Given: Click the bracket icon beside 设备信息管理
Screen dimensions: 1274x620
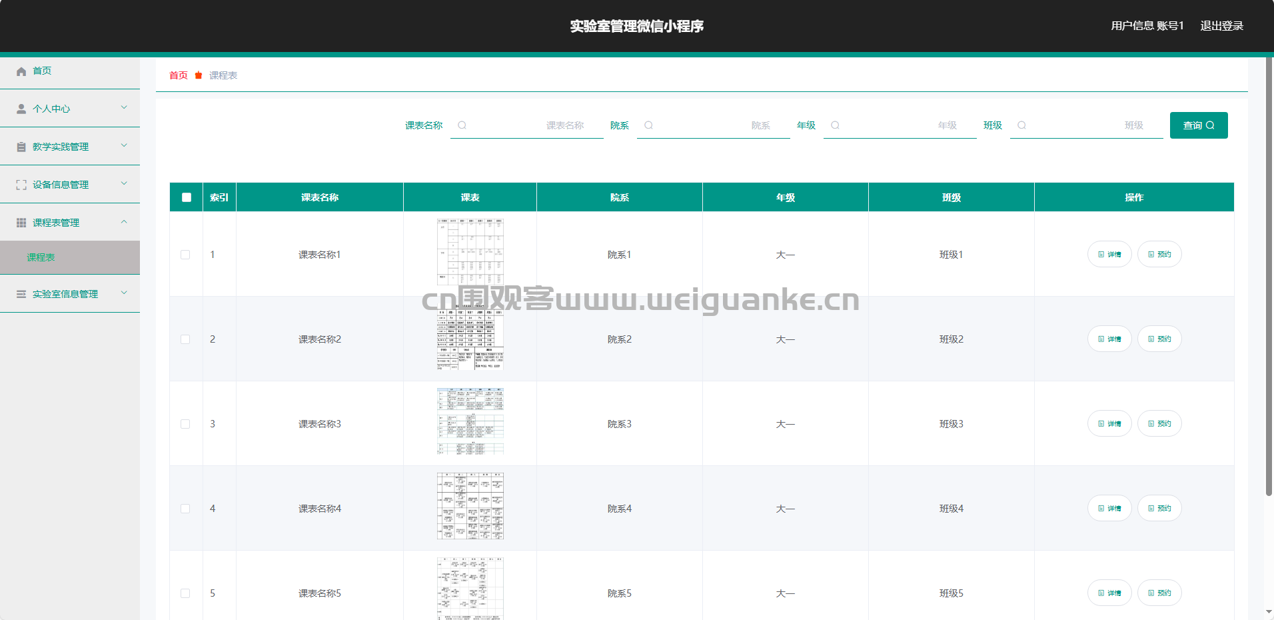Looking at the screenshot, I should pos(21,185).
